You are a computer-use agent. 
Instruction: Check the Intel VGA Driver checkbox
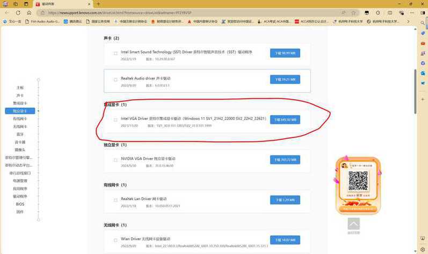(115, 120)
